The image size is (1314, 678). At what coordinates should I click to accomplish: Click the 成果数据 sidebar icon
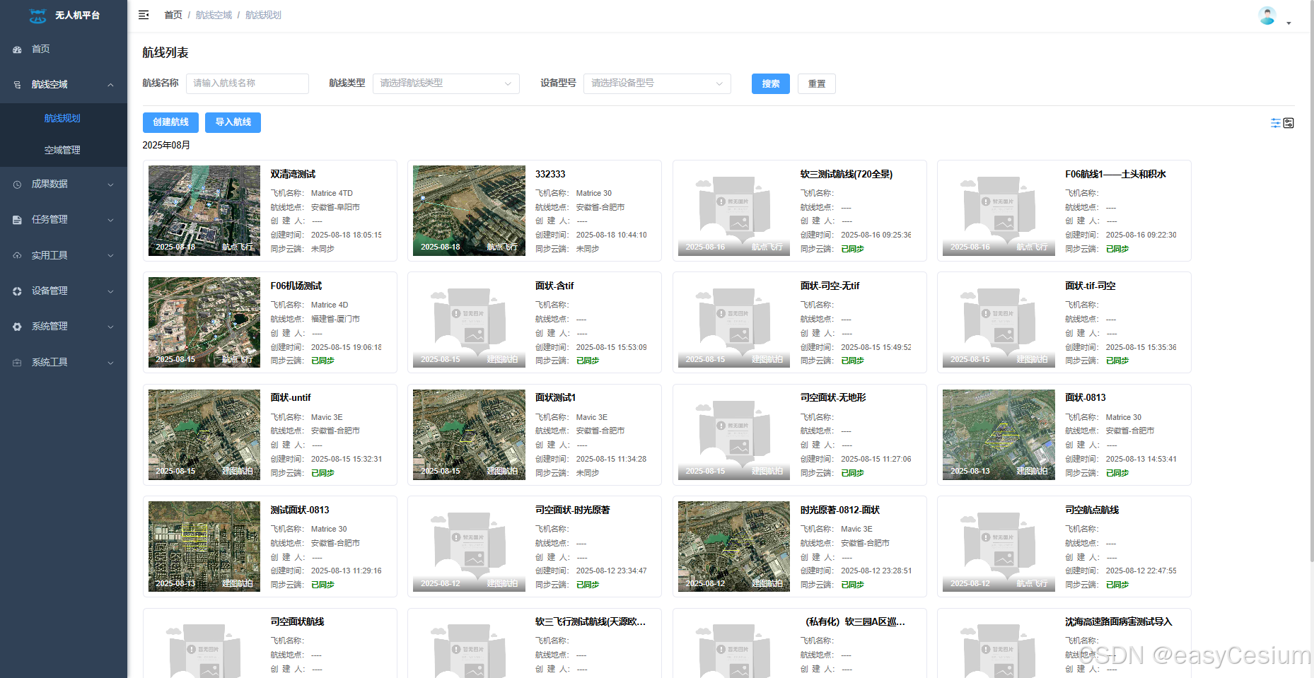[x=17, y=185]
